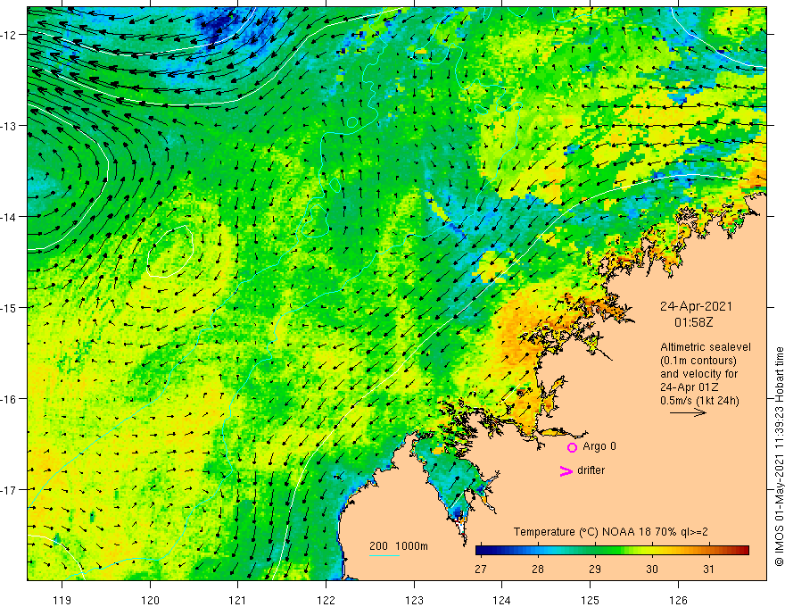
Task: Click the color bar value 27
Action: pos(481,570)
